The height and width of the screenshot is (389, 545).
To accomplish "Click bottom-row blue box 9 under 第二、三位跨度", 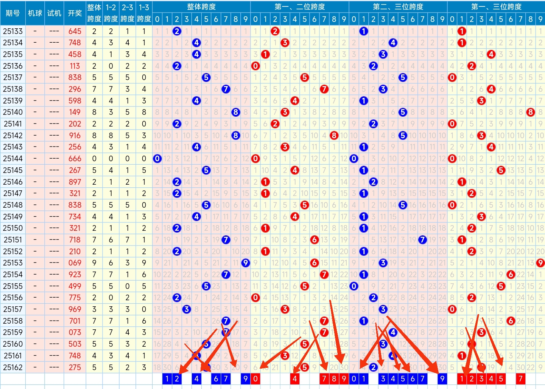I will pyautogui.click(x=442, y=379).
